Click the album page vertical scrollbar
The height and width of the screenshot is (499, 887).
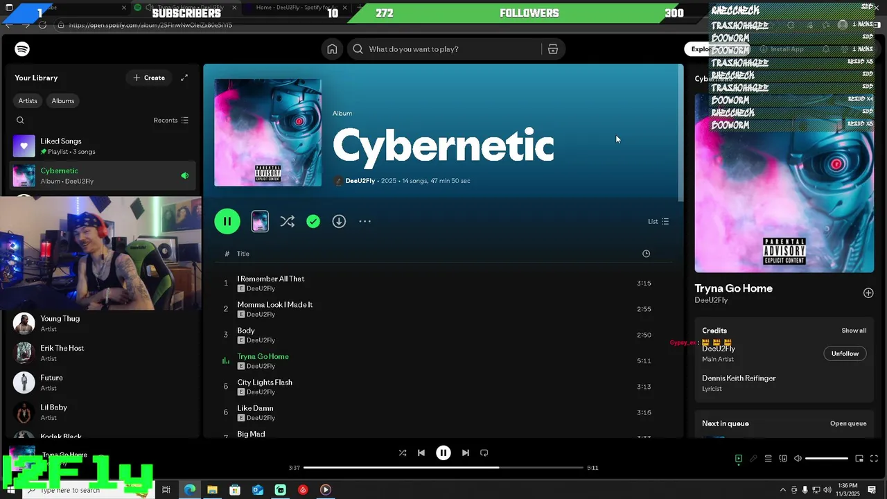[x=680, y=132]
